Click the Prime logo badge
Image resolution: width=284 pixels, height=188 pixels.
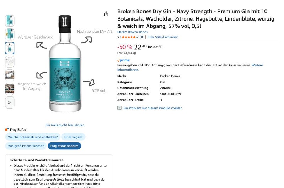(x=124, y=60)
